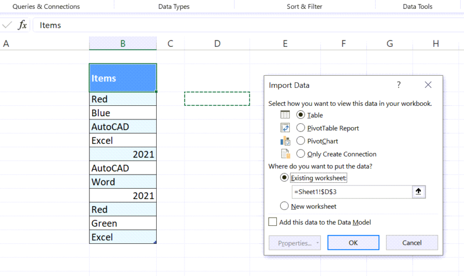Select Only Create Connection radio option
Screen dimensions: 464x276
[x=301, y=154]
